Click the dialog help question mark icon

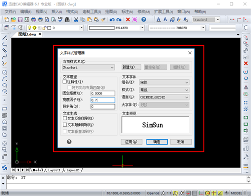[x=69, y=142]
